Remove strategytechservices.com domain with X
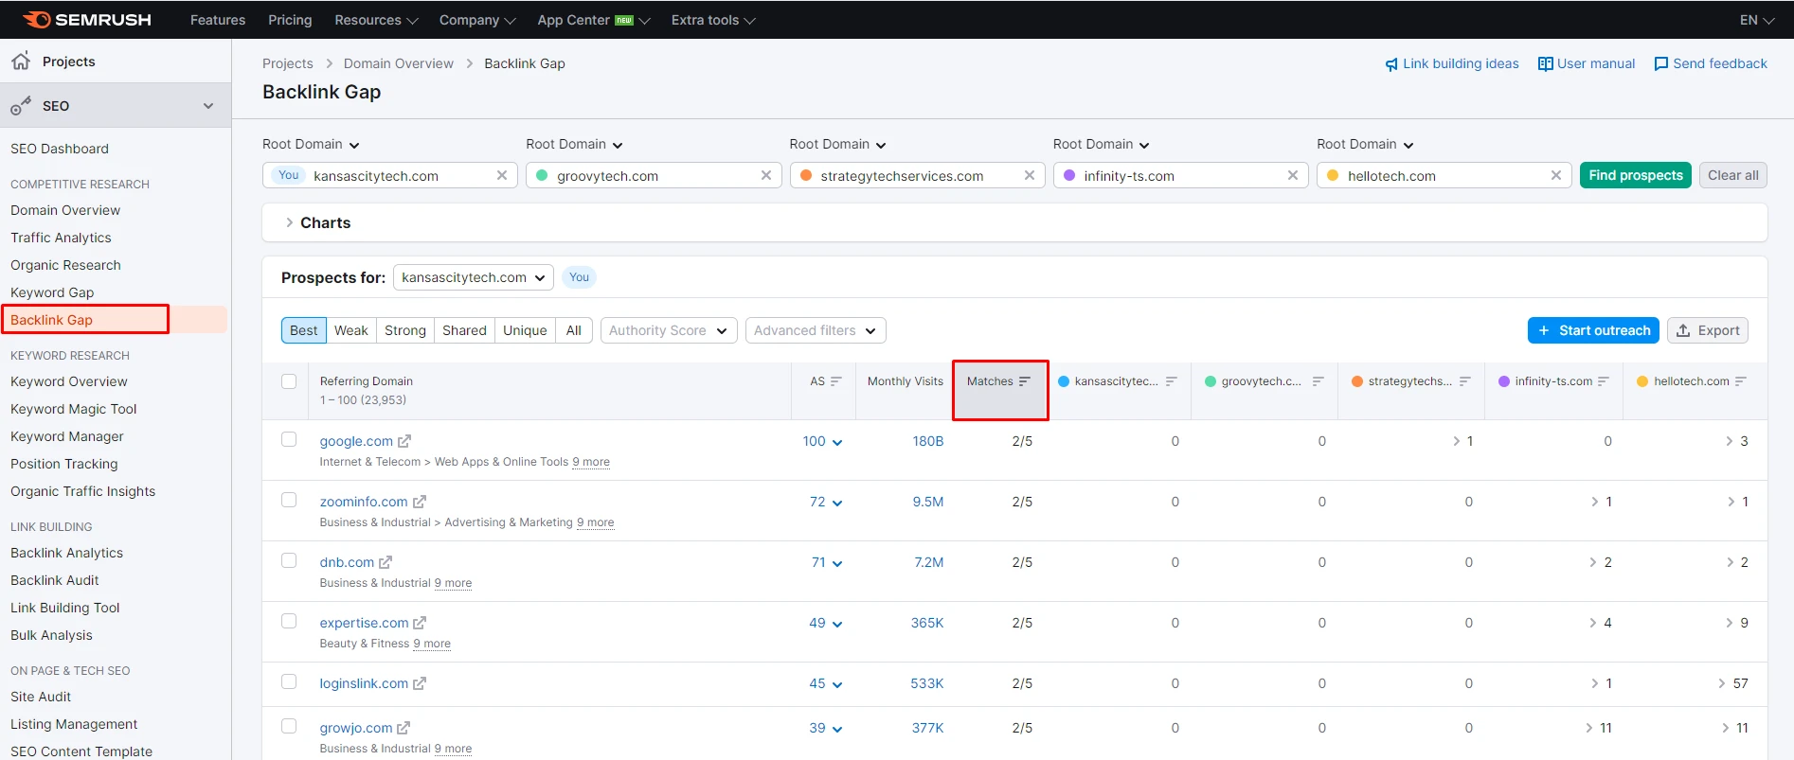The height and width of the screenshot is (760, 1794). [1030, 175]
